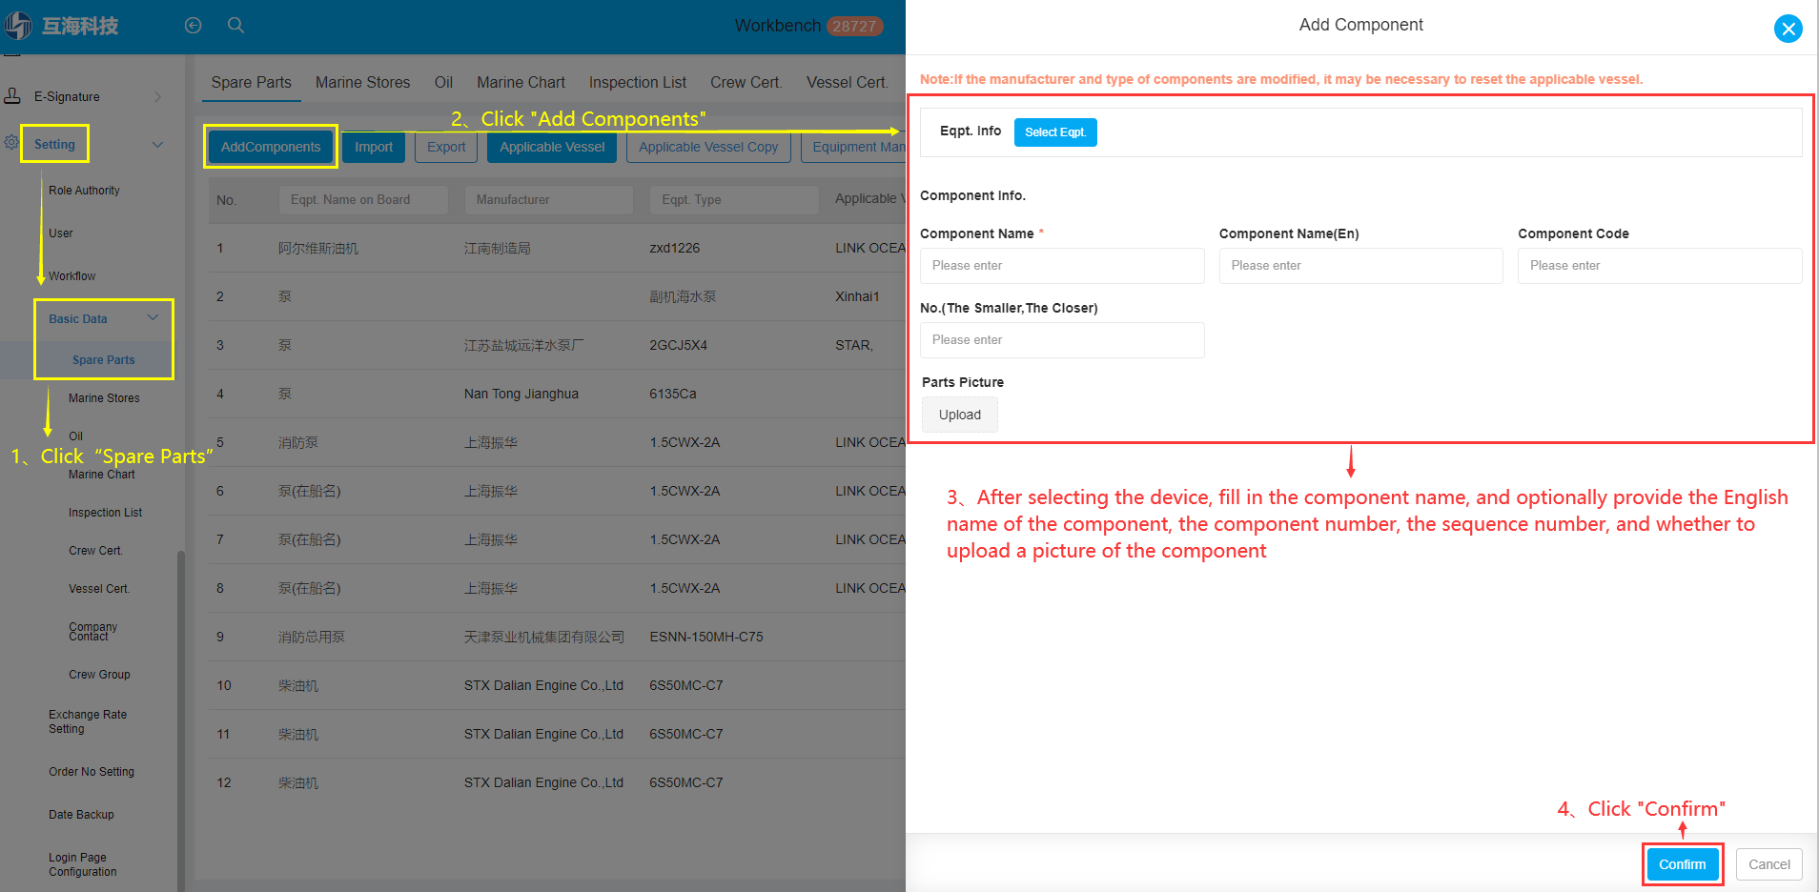Click the sidebar vertical scrollbar
Viewport: 1819px width, 892px height.
click(181, 720)
